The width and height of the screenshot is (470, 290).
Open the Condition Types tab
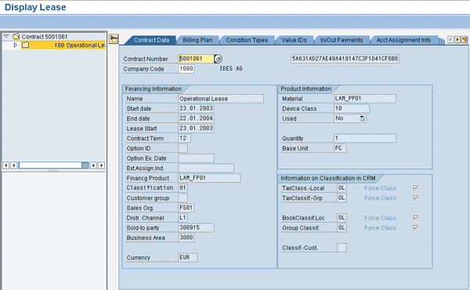pyautogui.click(x=247, y=40)
